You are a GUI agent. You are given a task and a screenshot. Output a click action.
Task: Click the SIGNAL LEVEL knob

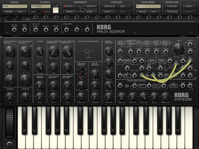pyautogui.click(x=122, y=96)
